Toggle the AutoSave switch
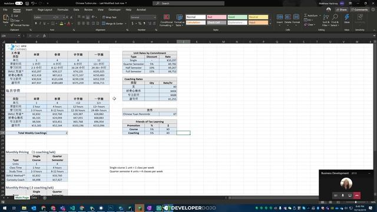Image resolution: width=377 pixels, height=212 pixels. [x=19, y=4]
